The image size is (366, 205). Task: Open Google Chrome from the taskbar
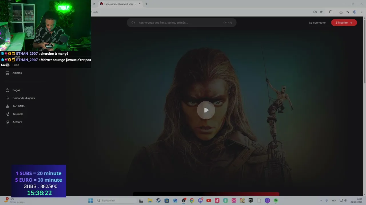click(x=192, y=200)
